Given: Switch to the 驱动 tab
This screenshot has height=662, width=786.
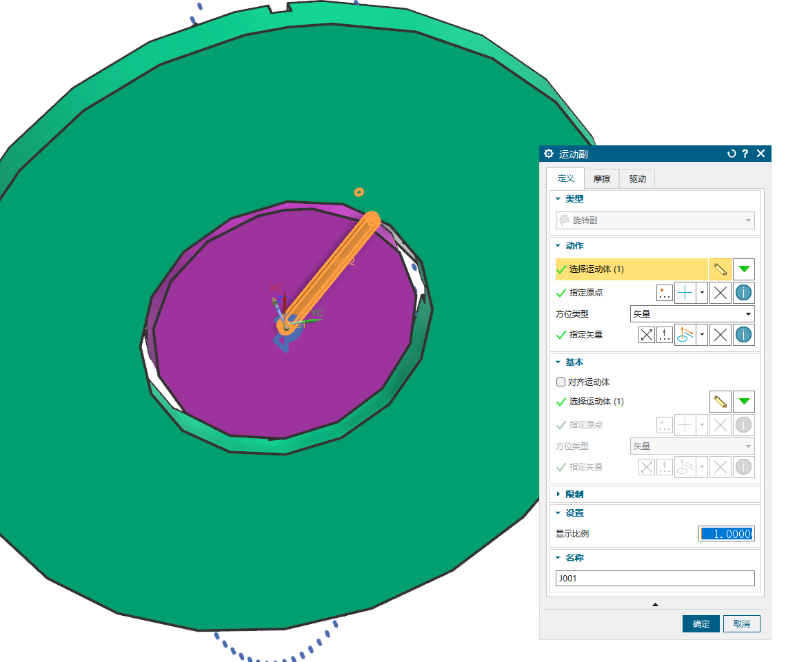Looking at the screenshot, I should click(637, 179).
